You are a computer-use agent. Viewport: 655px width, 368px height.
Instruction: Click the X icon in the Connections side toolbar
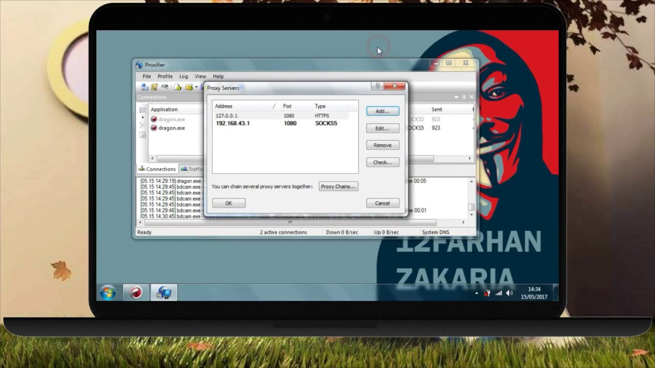(143, 126)
